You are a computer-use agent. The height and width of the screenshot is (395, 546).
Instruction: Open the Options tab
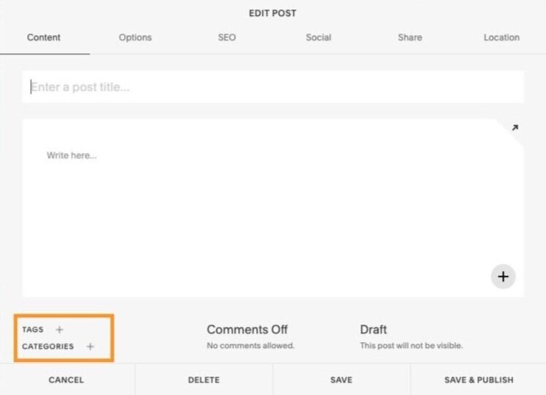point(135,37)
